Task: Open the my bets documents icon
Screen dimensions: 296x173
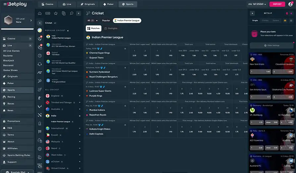Action: click(64, 13)
